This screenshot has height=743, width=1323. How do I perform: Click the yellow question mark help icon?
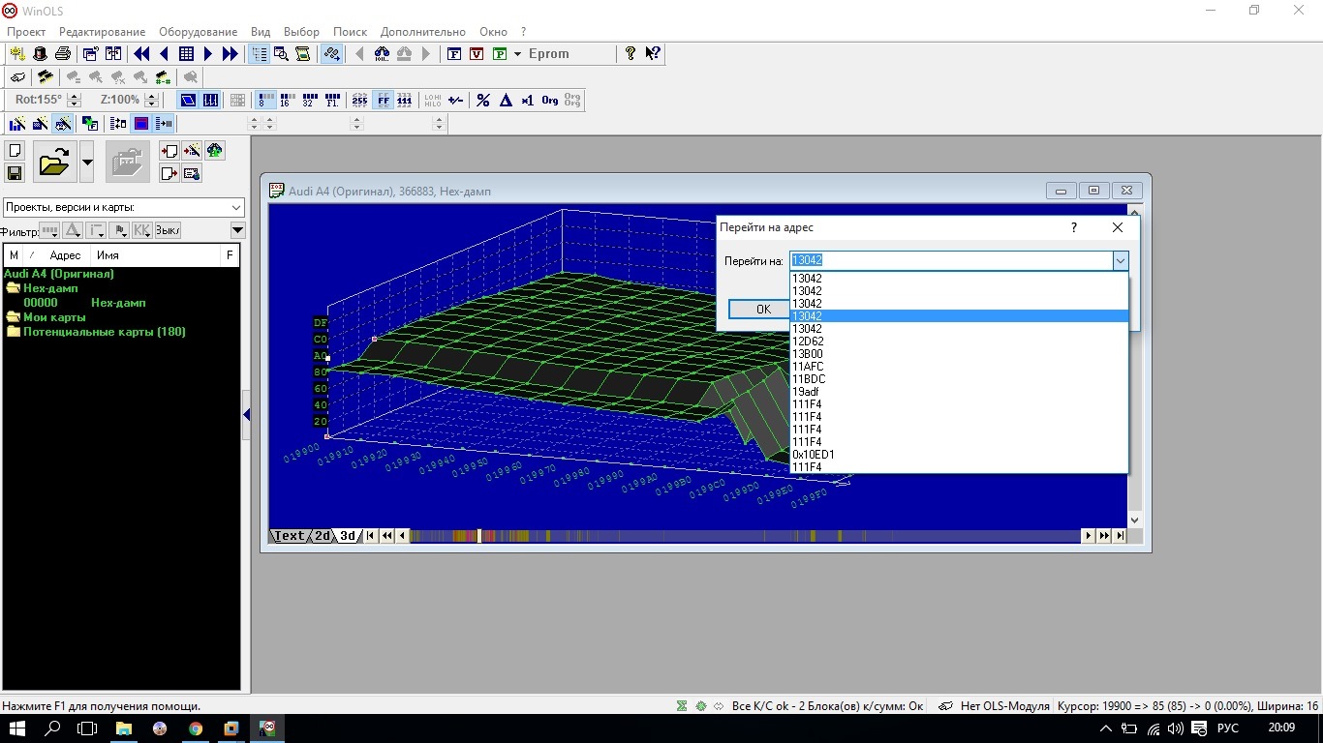[631, 54]
